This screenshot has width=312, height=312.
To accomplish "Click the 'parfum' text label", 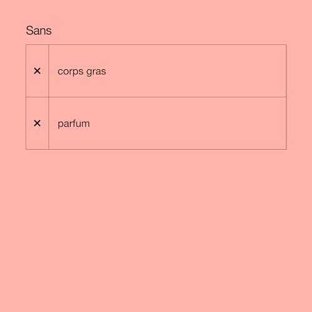I will [74, 124].
